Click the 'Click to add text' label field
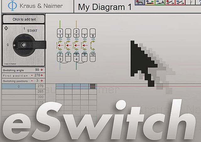 tap(24, 19)
